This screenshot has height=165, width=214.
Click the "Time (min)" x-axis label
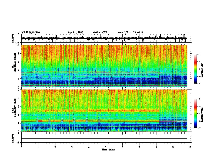click(x=108, y=150)
